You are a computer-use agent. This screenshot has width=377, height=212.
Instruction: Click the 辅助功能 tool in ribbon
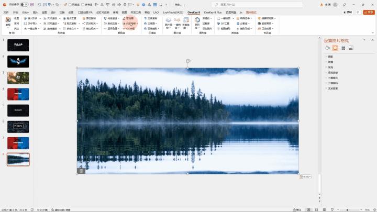pyautogui.click(x=244, y=28)
